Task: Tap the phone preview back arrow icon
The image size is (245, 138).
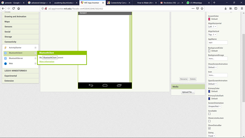Action: [x=91, y=85]
